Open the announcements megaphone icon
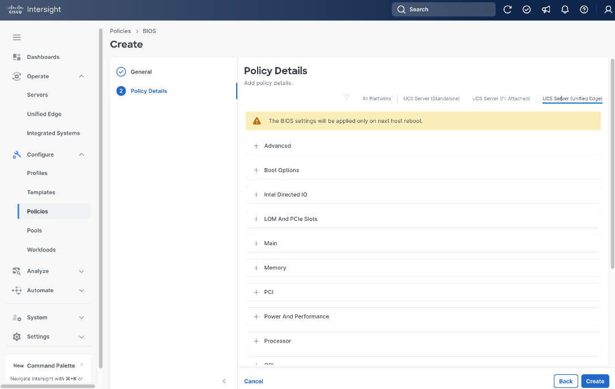Viewport: 615px width, 389px height. [x=546, y=10]
